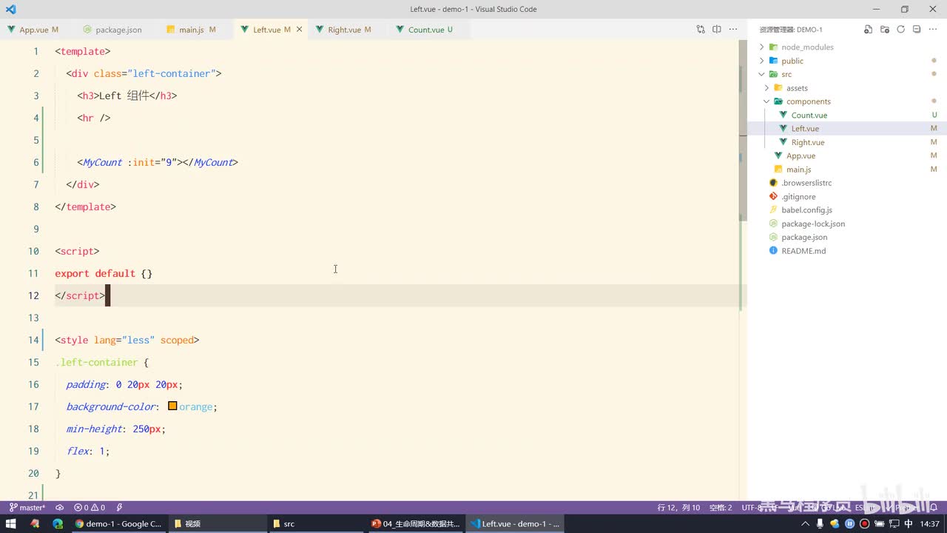Click the master git branch indicator
The width and height of the screenshot is (947, 533).
[27, 508]
